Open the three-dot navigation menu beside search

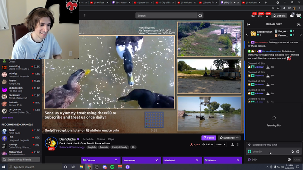click(x=85, y=16)
